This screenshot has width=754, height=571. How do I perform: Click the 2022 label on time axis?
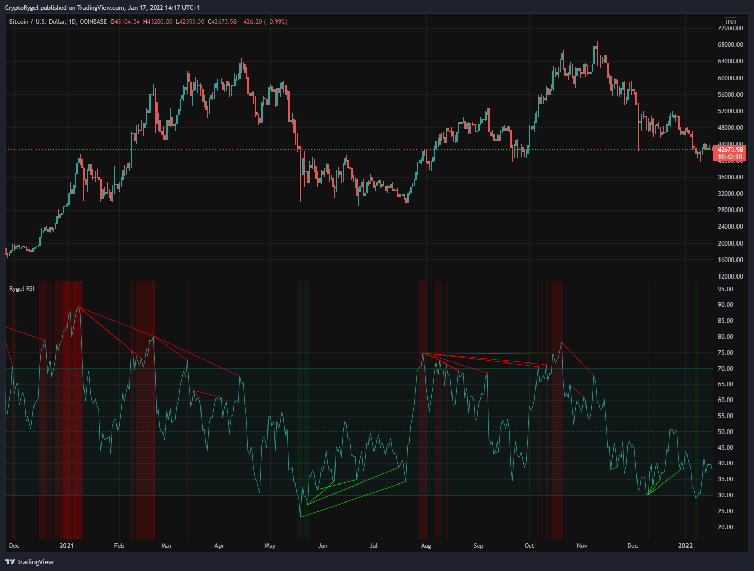tap(685, 546)
